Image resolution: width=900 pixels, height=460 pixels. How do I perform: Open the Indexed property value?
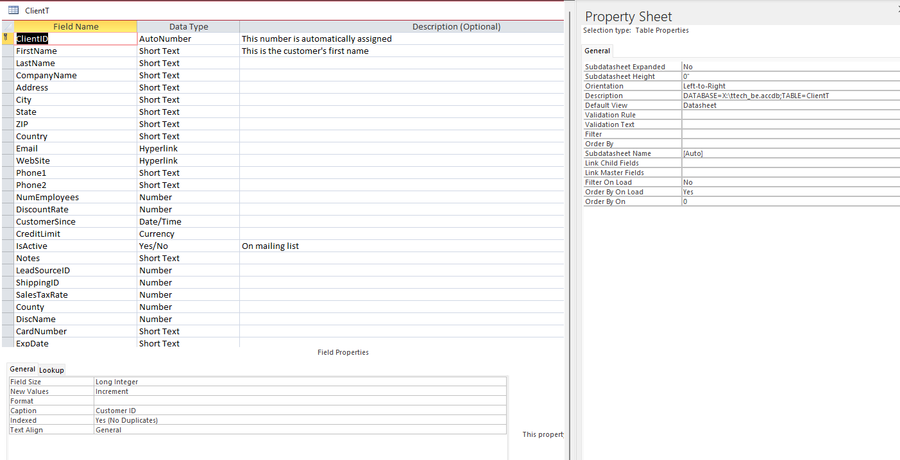(300, 420)
